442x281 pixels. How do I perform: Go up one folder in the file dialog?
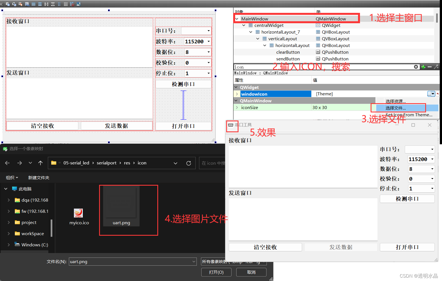coord(41,163)
